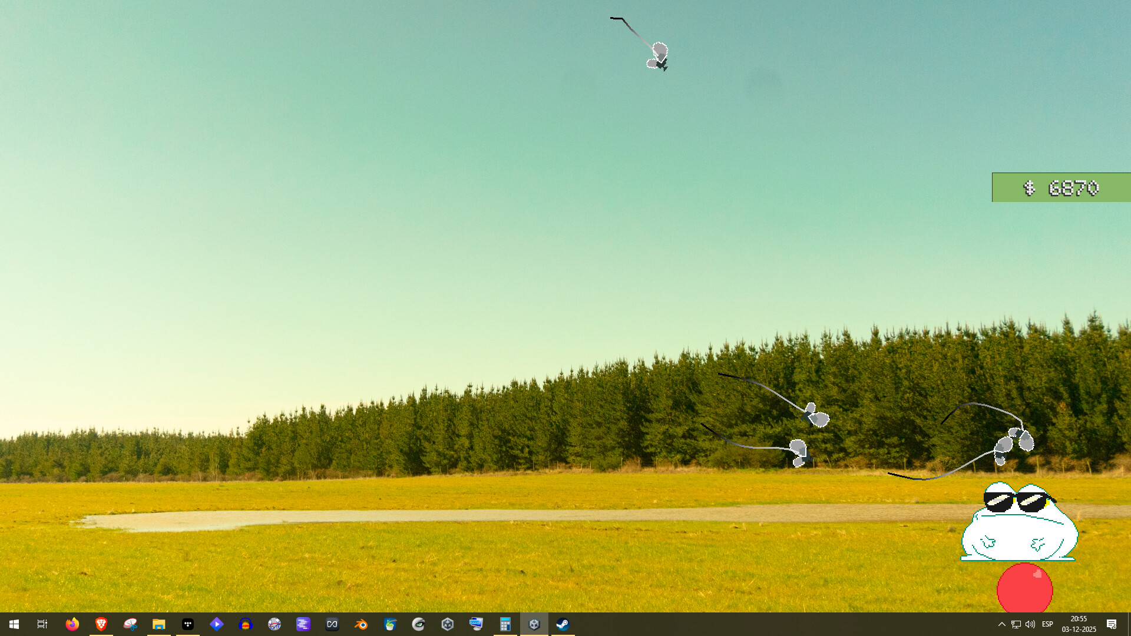Launch Steam from the taskbar
1131x636 pixels.
(x=563, y=625)
